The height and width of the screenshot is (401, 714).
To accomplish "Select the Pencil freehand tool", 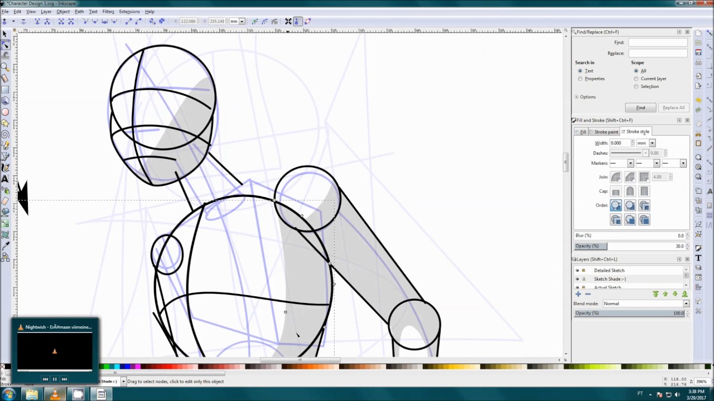I will [x=5, y=145].
